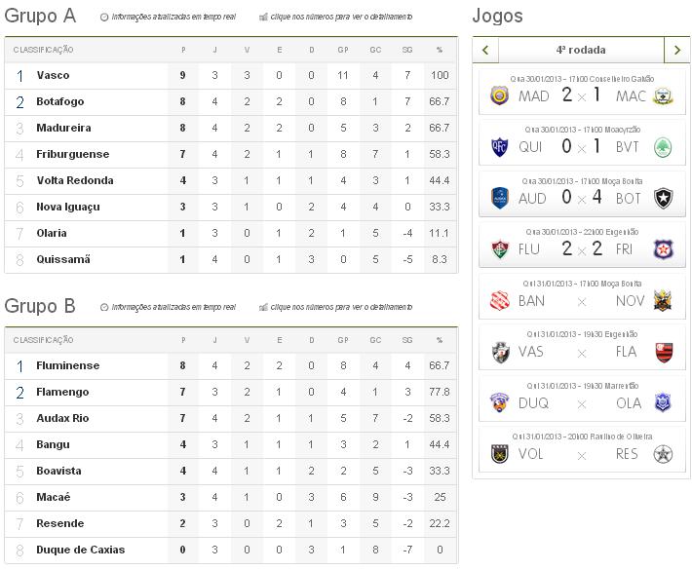The height and width of the screenshot is (570, 692).
Task: Click the Boavista green crest icon
Action: [664, 147]
